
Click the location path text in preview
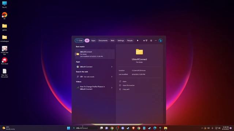coord(139,71)
